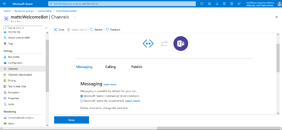Click the top bar feedback person icon
Image resolution: width=282 pixels, height=130 pixels.
(239, 4)
